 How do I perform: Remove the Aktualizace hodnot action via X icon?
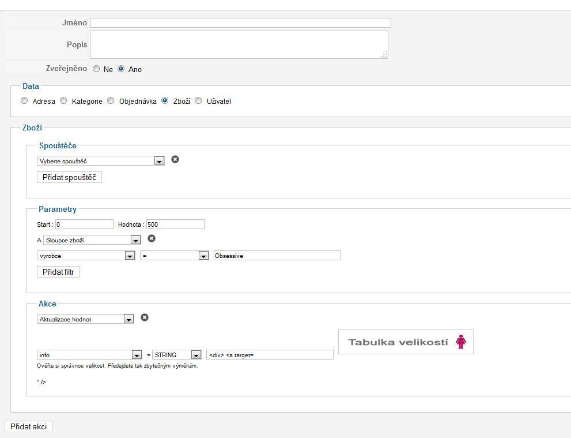click(x=145, y=317)
